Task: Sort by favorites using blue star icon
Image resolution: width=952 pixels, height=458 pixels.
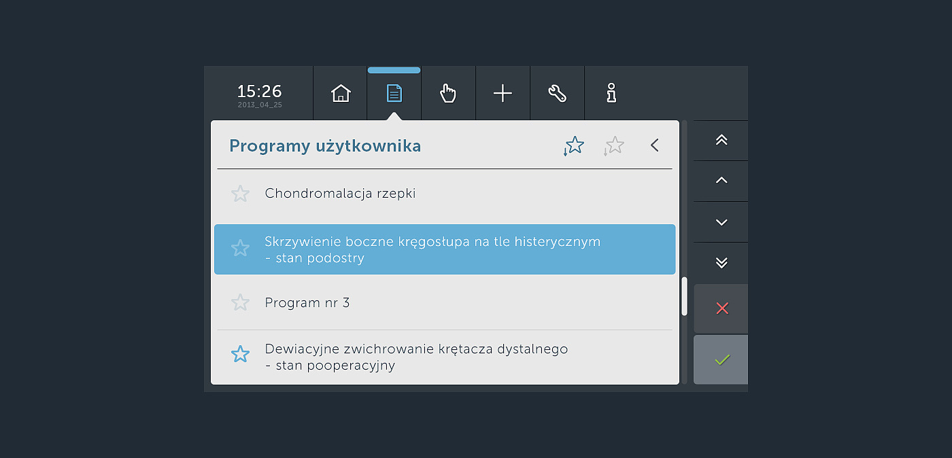Action: 574,145
